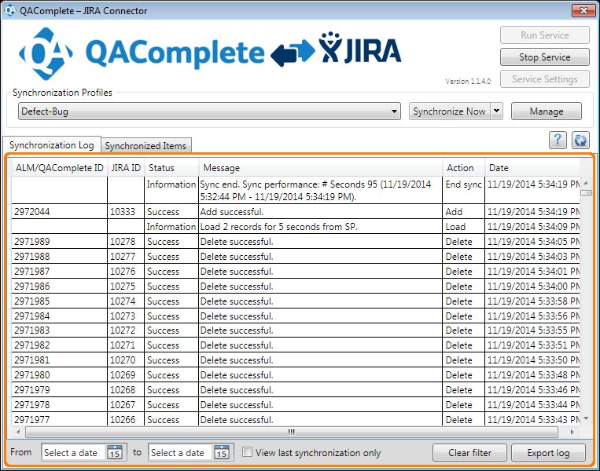The width and height of the screenshot is (600, 471).
Task: Close the JIRA Connector window
Action: point(583,10)
